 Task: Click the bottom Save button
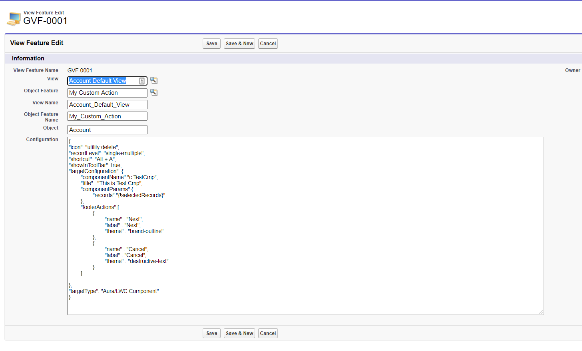211,333
